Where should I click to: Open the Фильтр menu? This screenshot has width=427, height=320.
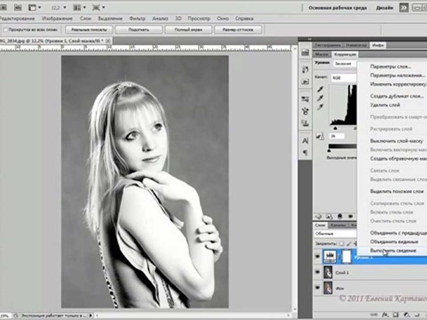pyautogui.click(x=137, y=19)
